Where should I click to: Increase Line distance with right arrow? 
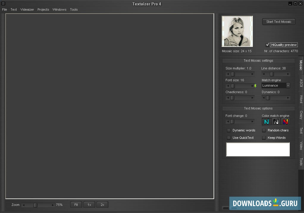pos(288,74)
